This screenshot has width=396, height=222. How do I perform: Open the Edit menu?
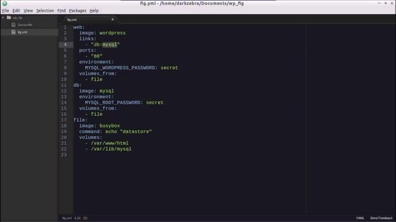click(16, 10)
